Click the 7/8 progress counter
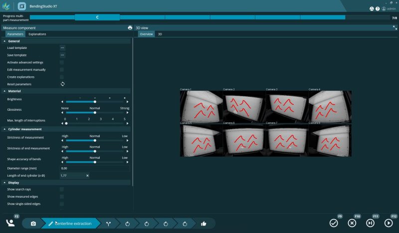 (x=395, y=18)
